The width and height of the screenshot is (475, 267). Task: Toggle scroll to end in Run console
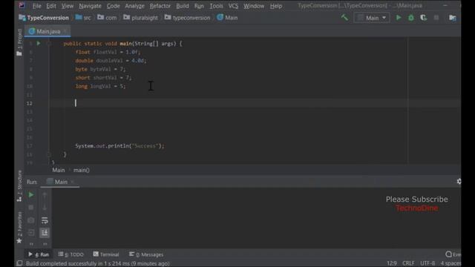[45, 233]
